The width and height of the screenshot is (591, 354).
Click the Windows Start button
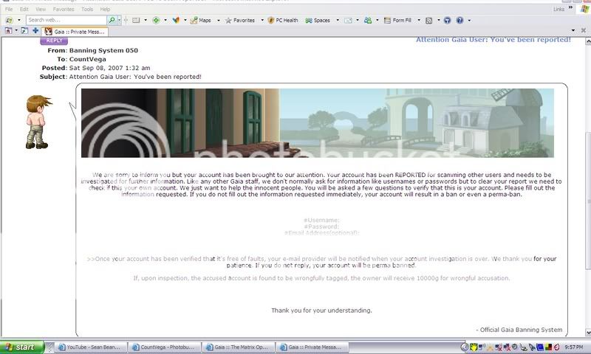[x=22, y=347]
